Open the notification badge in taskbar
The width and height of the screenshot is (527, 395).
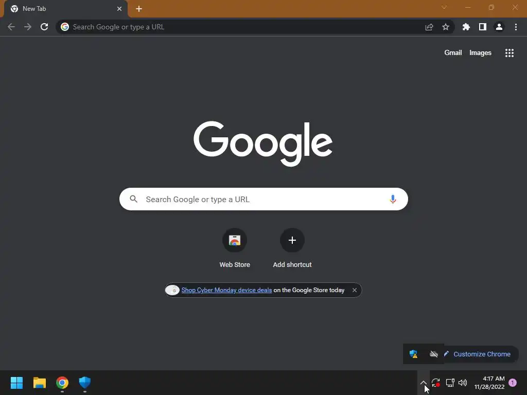pos(513,383)
